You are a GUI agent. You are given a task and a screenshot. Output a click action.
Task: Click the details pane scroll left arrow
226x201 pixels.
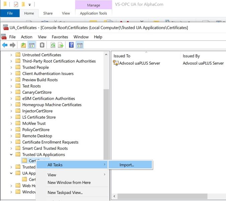pyautogui.click(x=115, y=196)
